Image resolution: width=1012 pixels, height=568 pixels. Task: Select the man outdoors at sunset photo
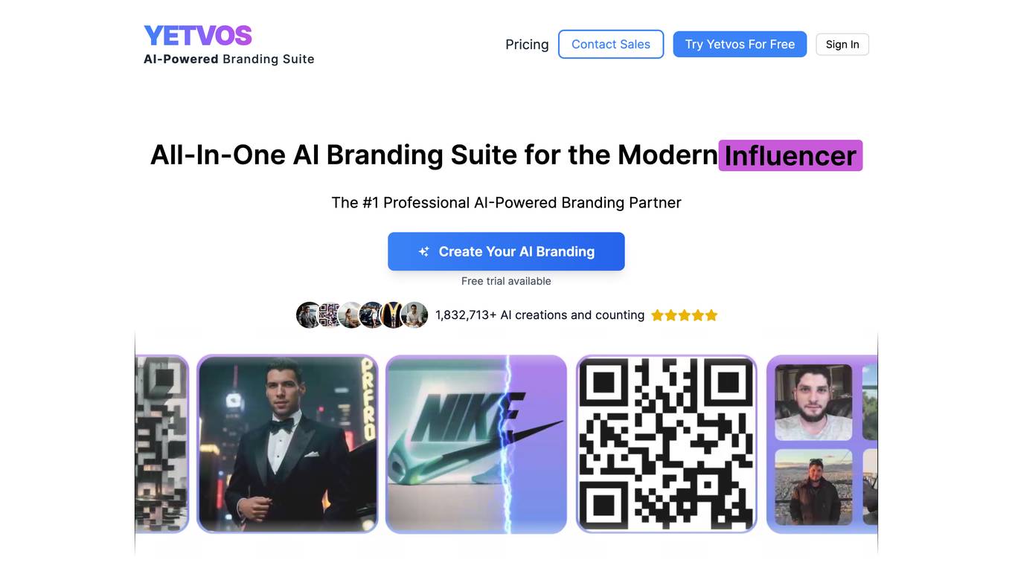[813, 488]
